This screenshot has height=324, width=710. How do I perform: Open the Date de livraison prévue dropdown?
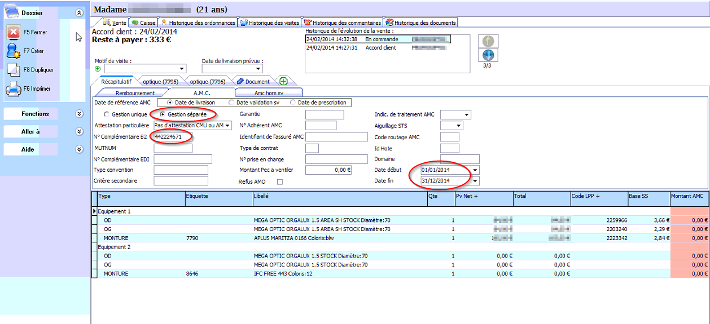click(x=258, y=69)
